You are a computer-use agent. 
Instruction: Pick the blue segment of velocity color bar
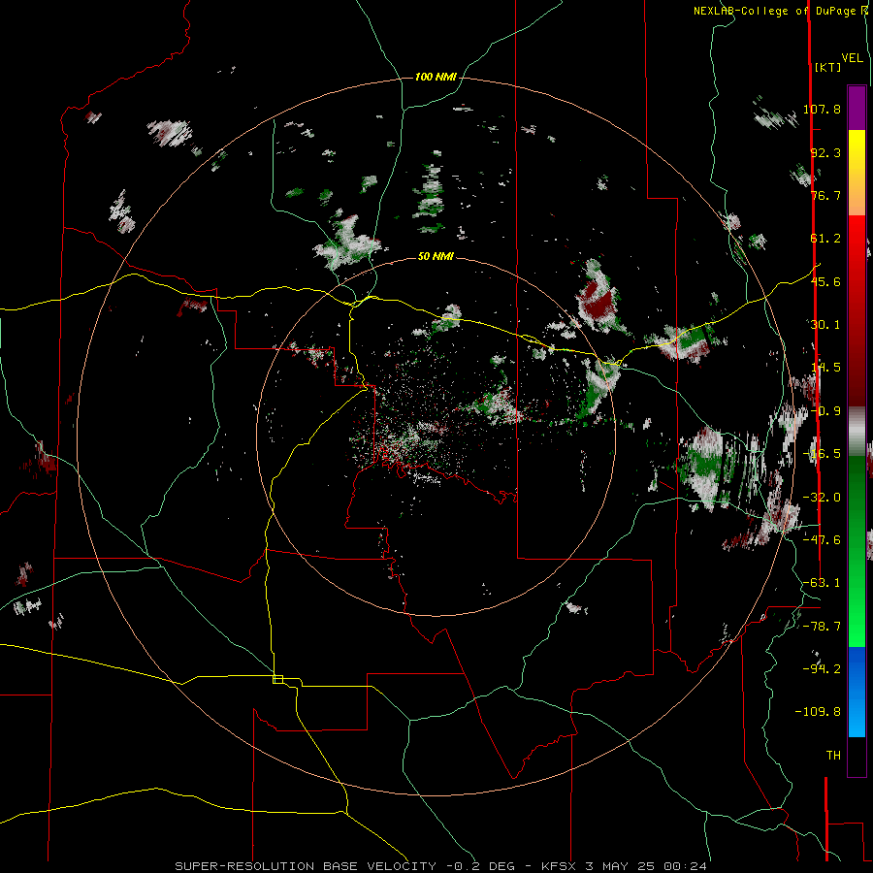[857, 692]
